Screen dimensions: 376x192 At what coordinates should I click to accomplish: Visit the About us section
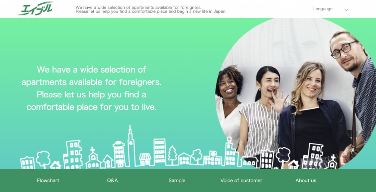[306, 180]
